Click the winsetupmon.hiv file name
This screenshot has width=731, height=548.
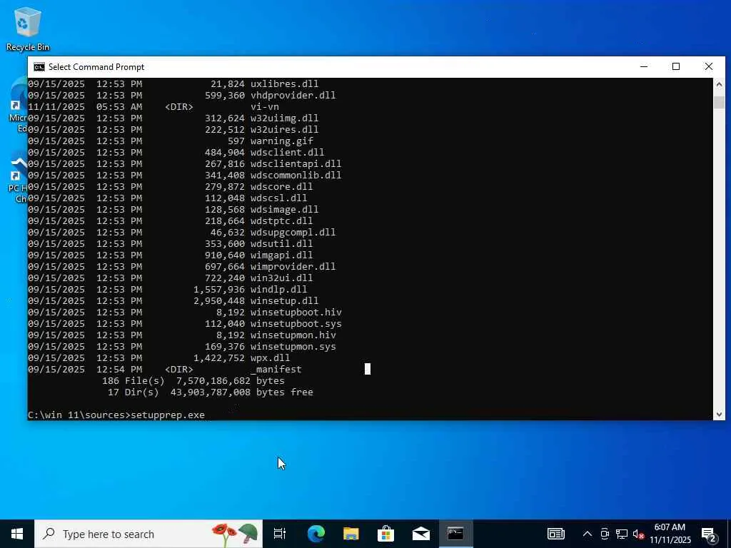(x=293, y=335)
